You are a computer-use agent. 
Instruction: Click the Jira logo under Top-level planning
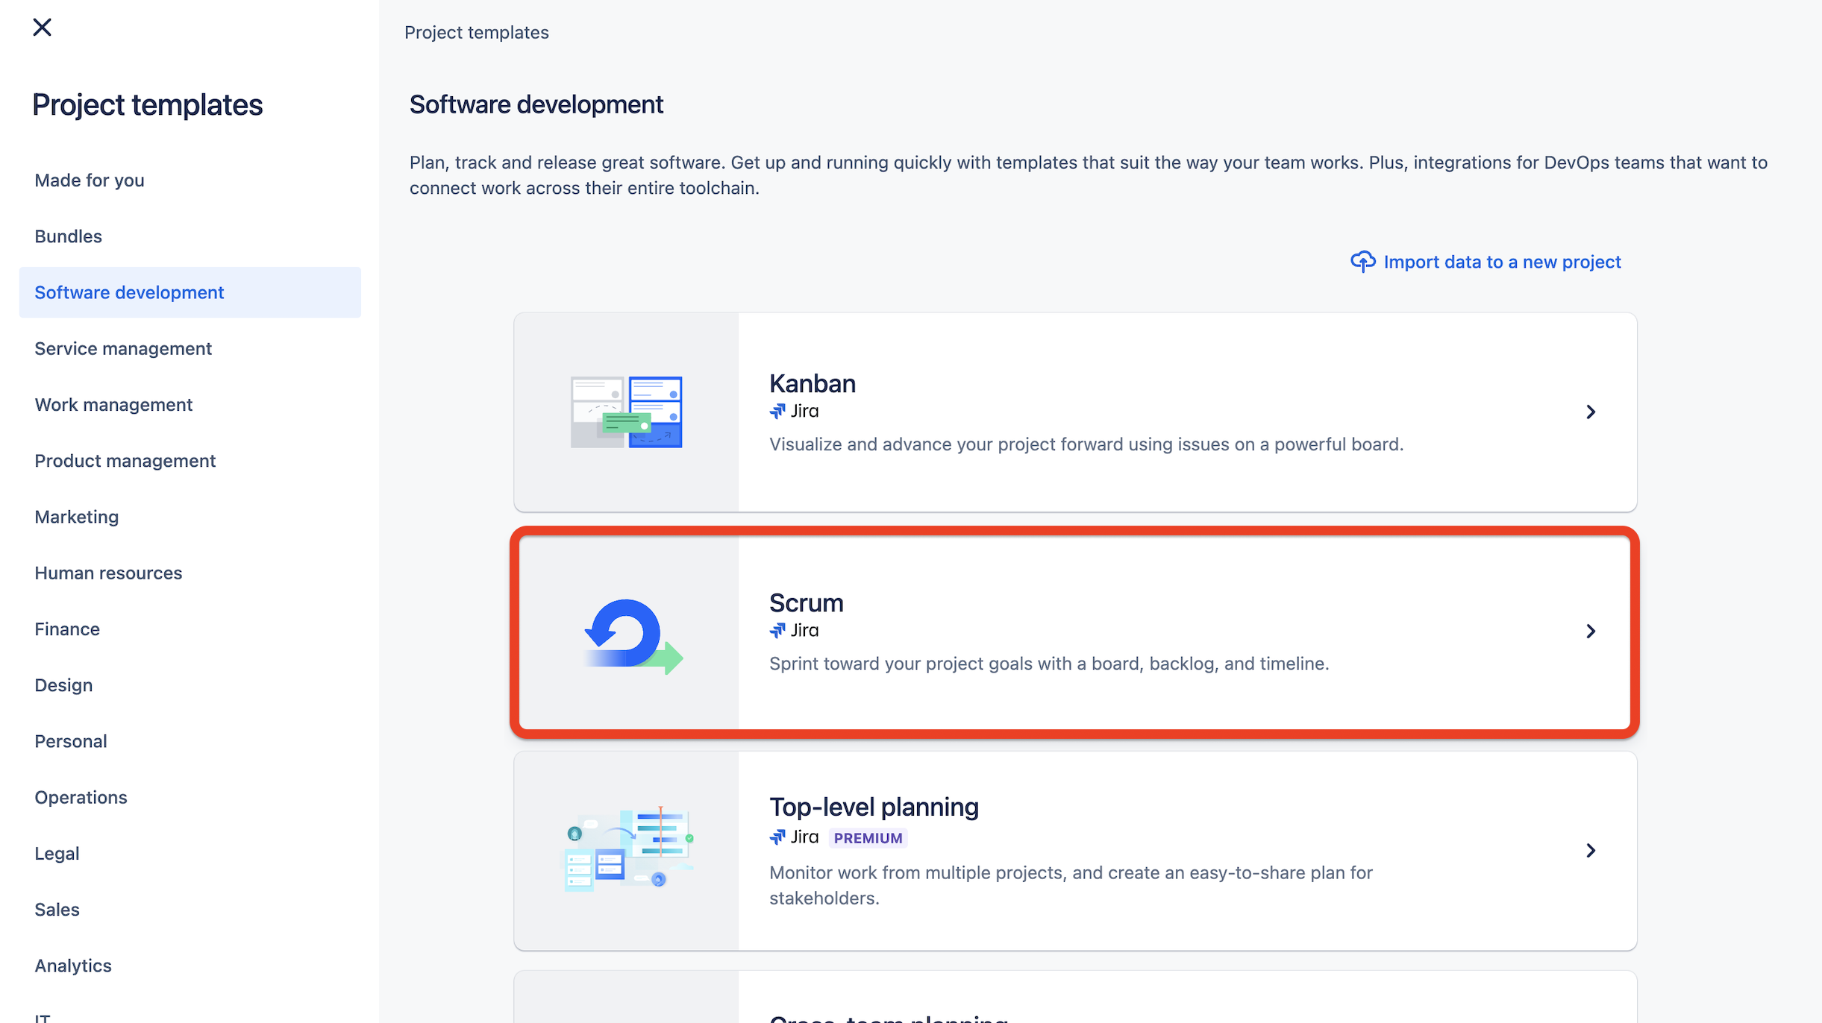point(777,837)
